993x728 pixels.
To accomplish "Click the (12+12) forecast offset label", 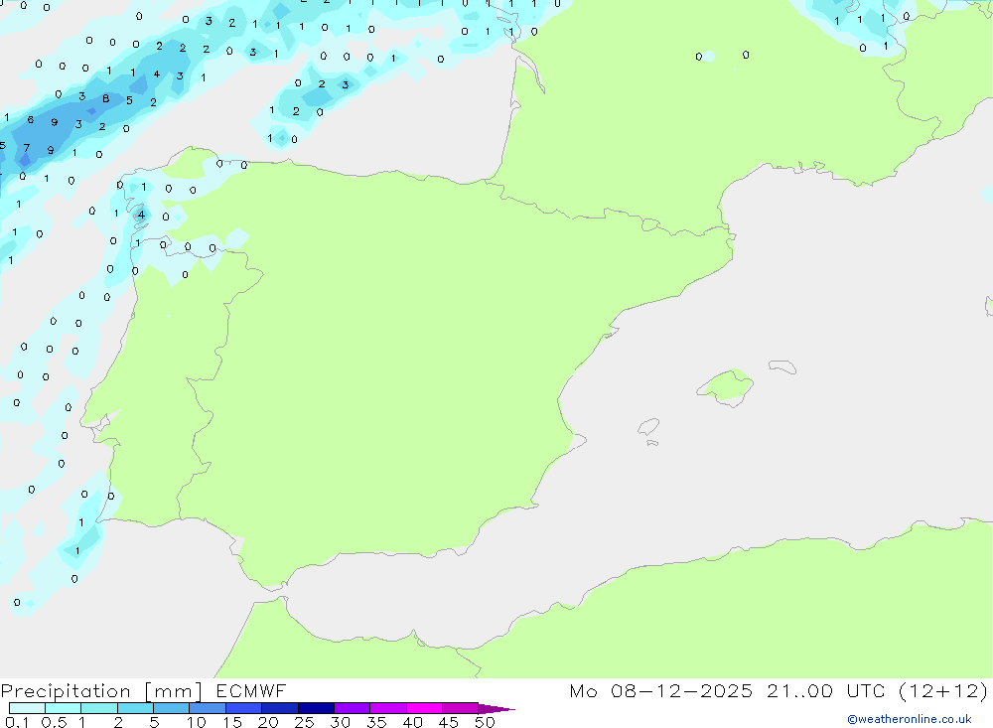I will pos(942,691).
